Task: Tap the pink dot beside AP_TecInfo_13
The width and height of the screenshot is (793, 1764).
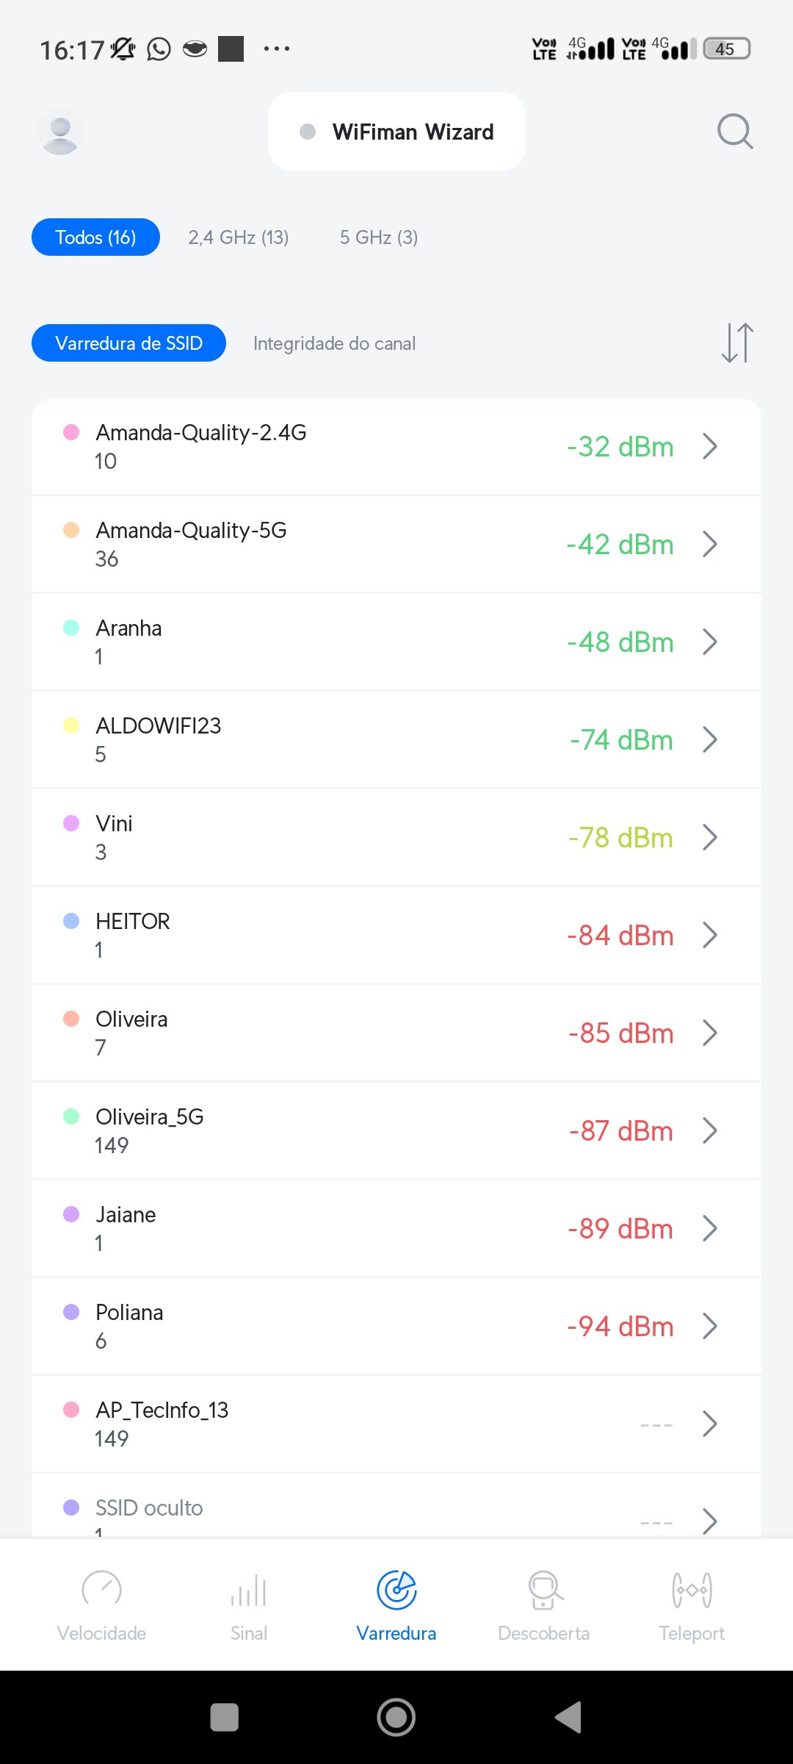Action: (x=71, y=1410)
